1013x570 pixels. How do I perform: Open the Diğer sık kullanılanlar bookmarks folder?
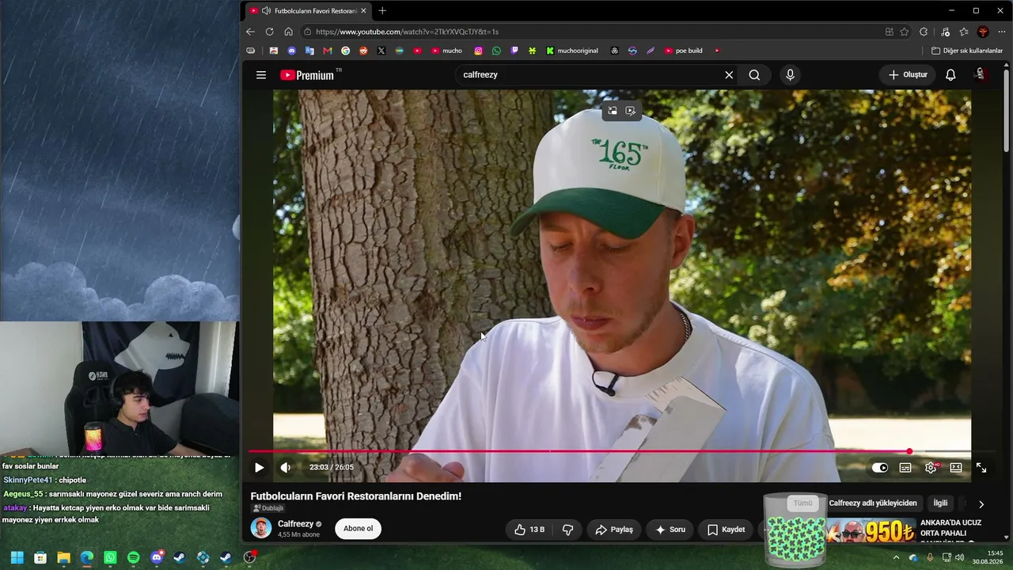[967, 51]
